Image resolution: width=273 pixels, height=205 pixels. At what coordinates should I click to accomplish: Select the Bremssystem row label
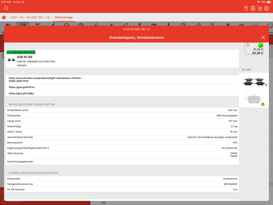click(x=15, y=143)
